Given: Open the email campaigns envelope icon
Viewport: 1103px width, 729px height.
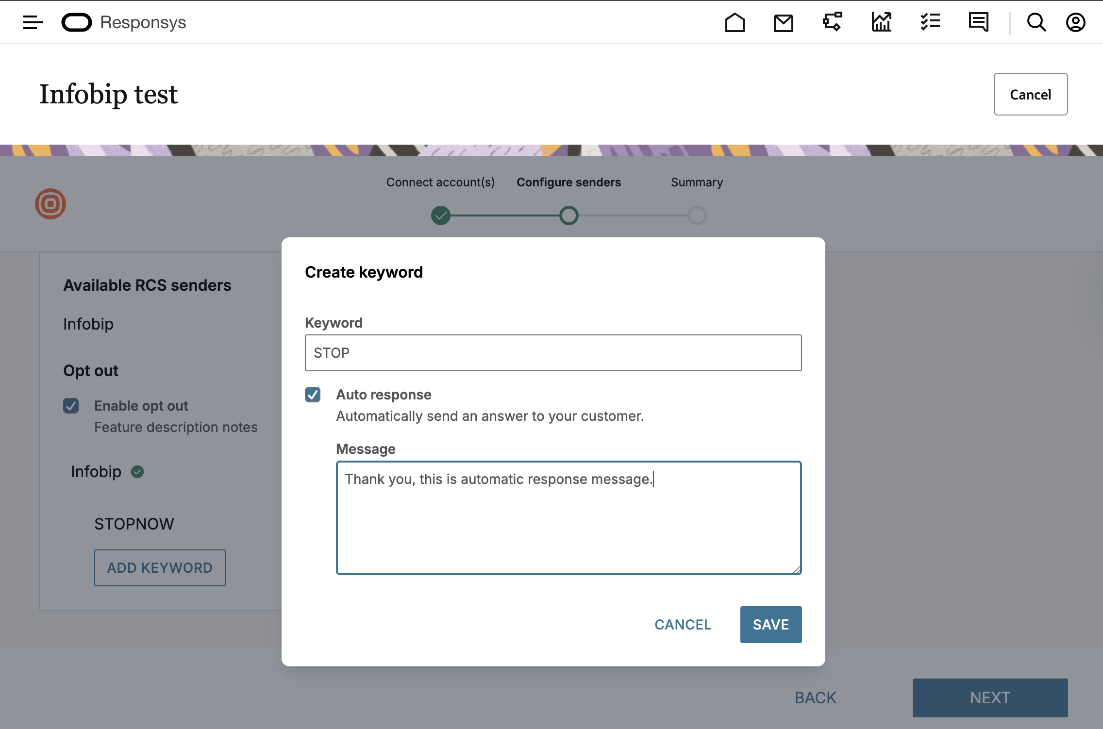Looking at the screenshot, I should 783,23.
